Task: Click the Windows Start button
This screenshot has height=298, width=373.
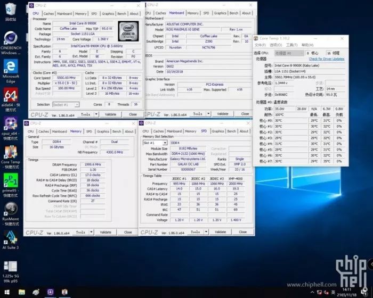Action: [x=6, y=292]
